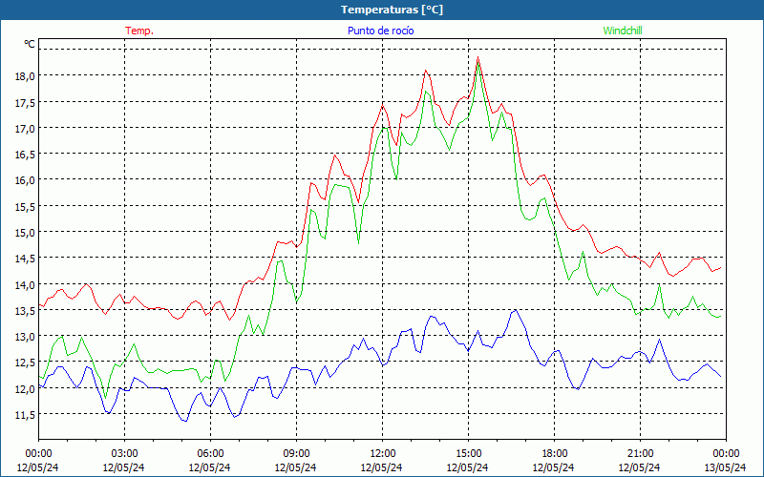Click the 12:00 time axis label
Image resolution: width=764 pixels, height=477 pixels.
[383, 453]
